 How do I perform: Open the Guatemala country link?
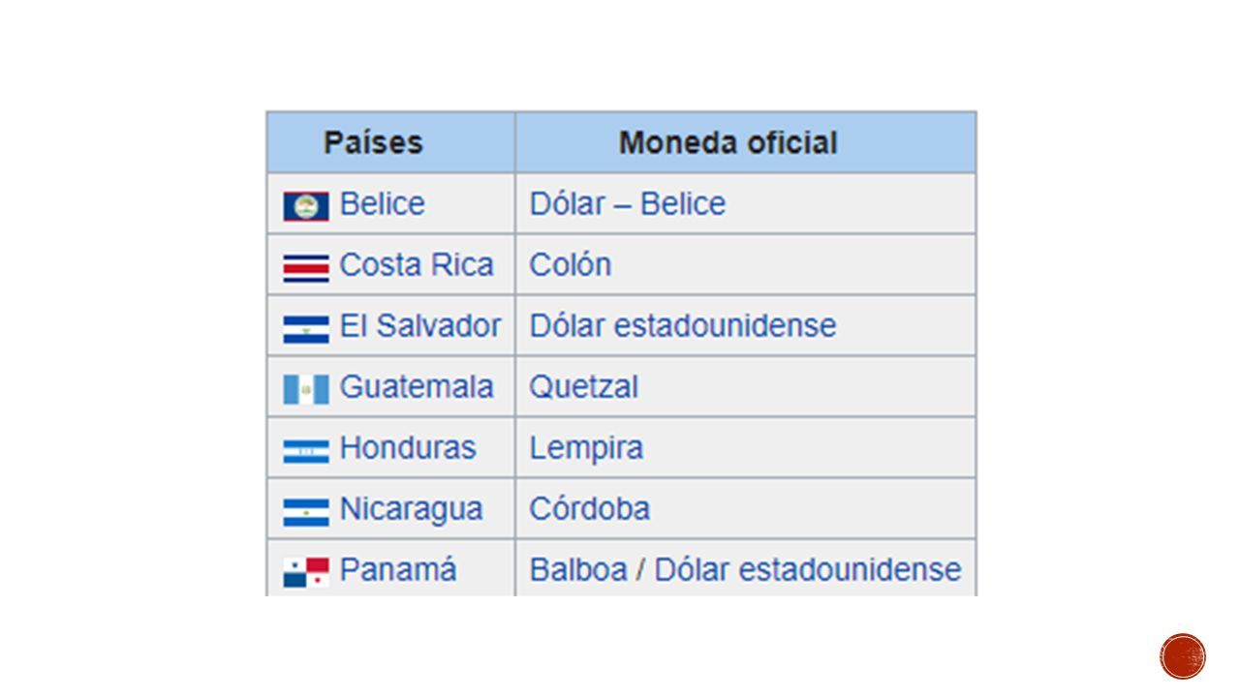pyautogui.click(x=417, y=386)
